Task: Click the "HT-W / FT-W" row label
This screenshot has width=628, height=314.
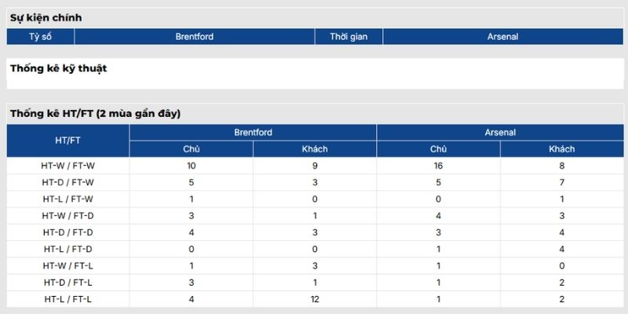Action: pyautogui.click(x=68, y=166)
